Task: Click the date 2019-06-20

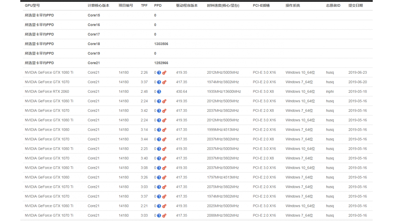Action: (x=358, y=82)
